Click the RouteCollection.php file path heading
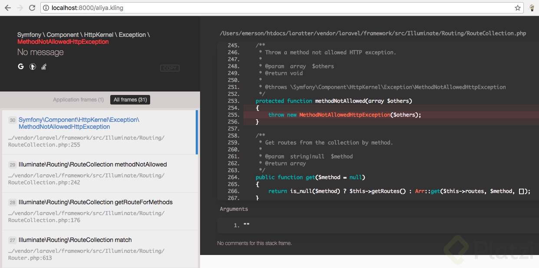The image size is (539, 268). pos(373,33)
